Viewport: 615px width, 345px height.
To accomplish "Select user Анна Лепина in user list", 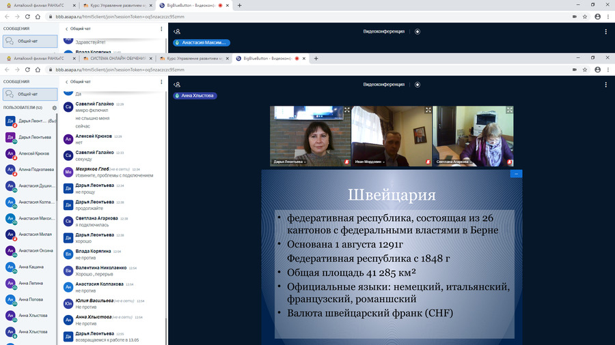I will click(x=30, y=283).
